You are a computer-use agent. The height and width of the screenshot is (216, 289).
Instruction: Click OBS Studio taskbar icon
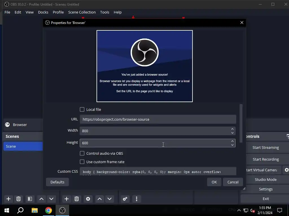(62, 210)
